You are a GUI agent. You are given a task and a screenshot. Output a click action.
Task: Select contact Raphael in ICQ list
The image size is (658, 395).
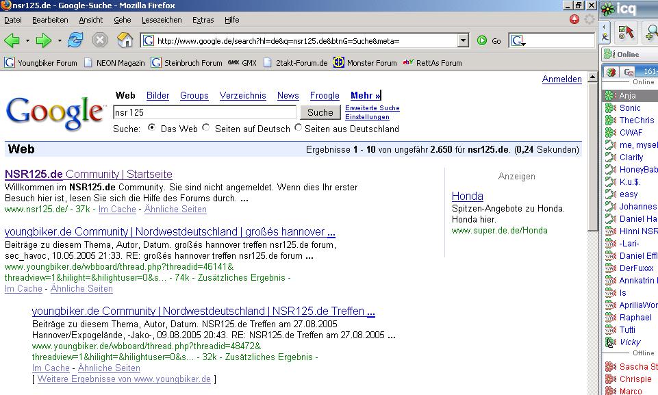630,318
